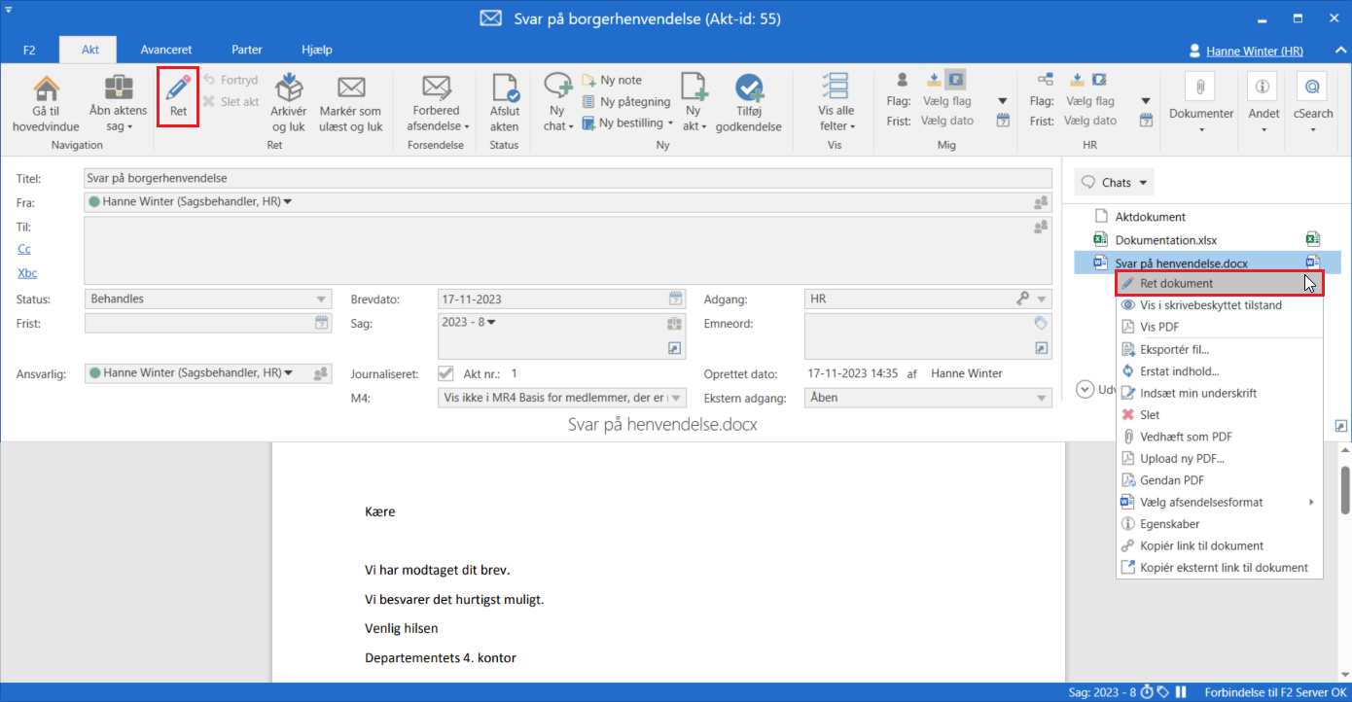Toggle the download-tray icon in the HR group
This screenshot has width=1352, height=702.
[x=1078, y=80]
